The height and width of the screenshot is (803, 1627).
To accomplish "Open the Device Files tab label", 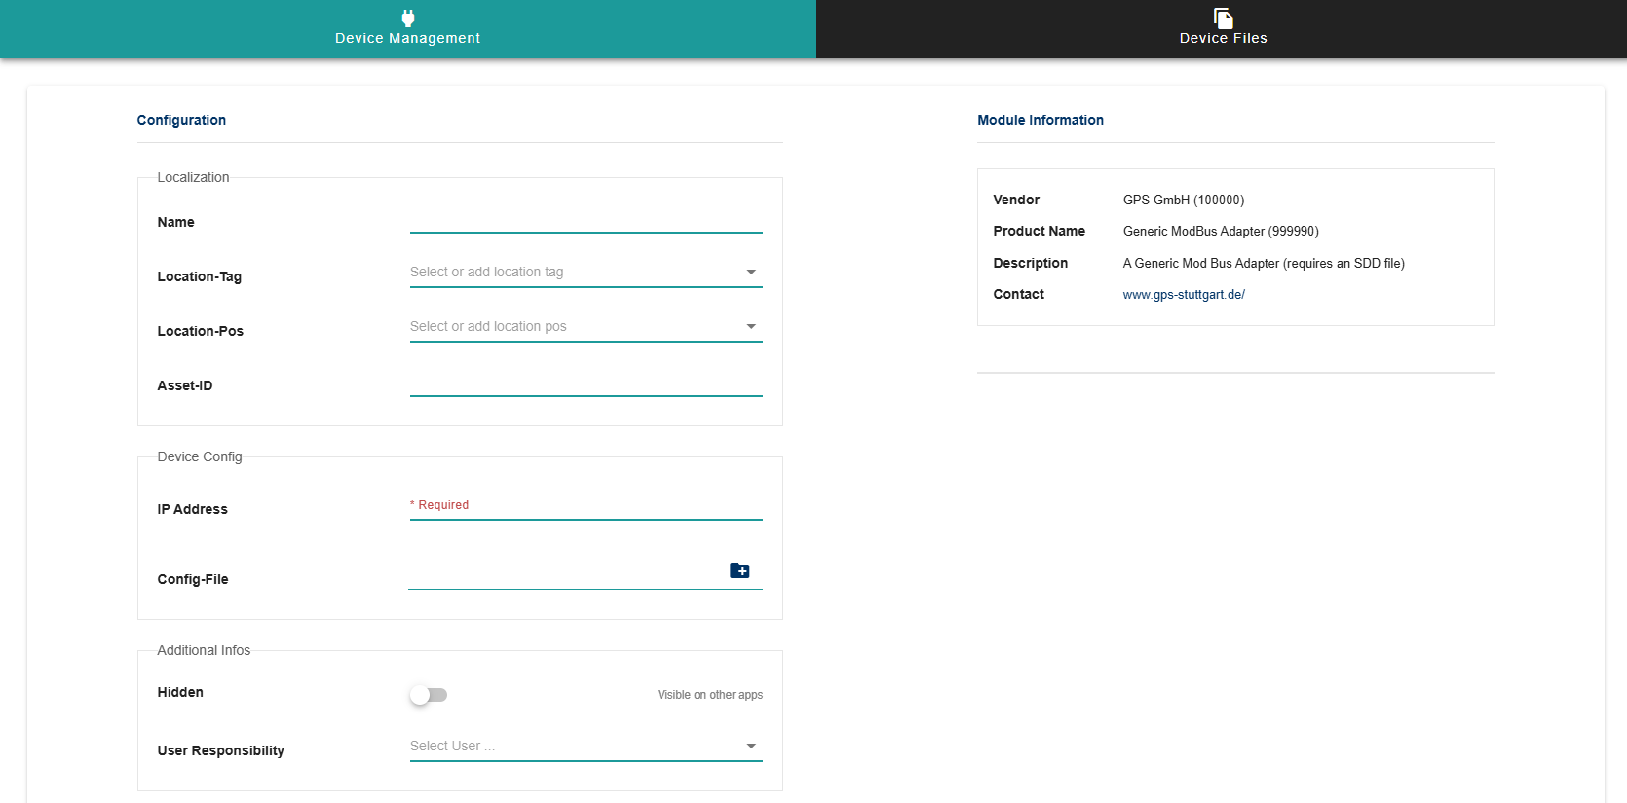I will [x=1223, y=38].
